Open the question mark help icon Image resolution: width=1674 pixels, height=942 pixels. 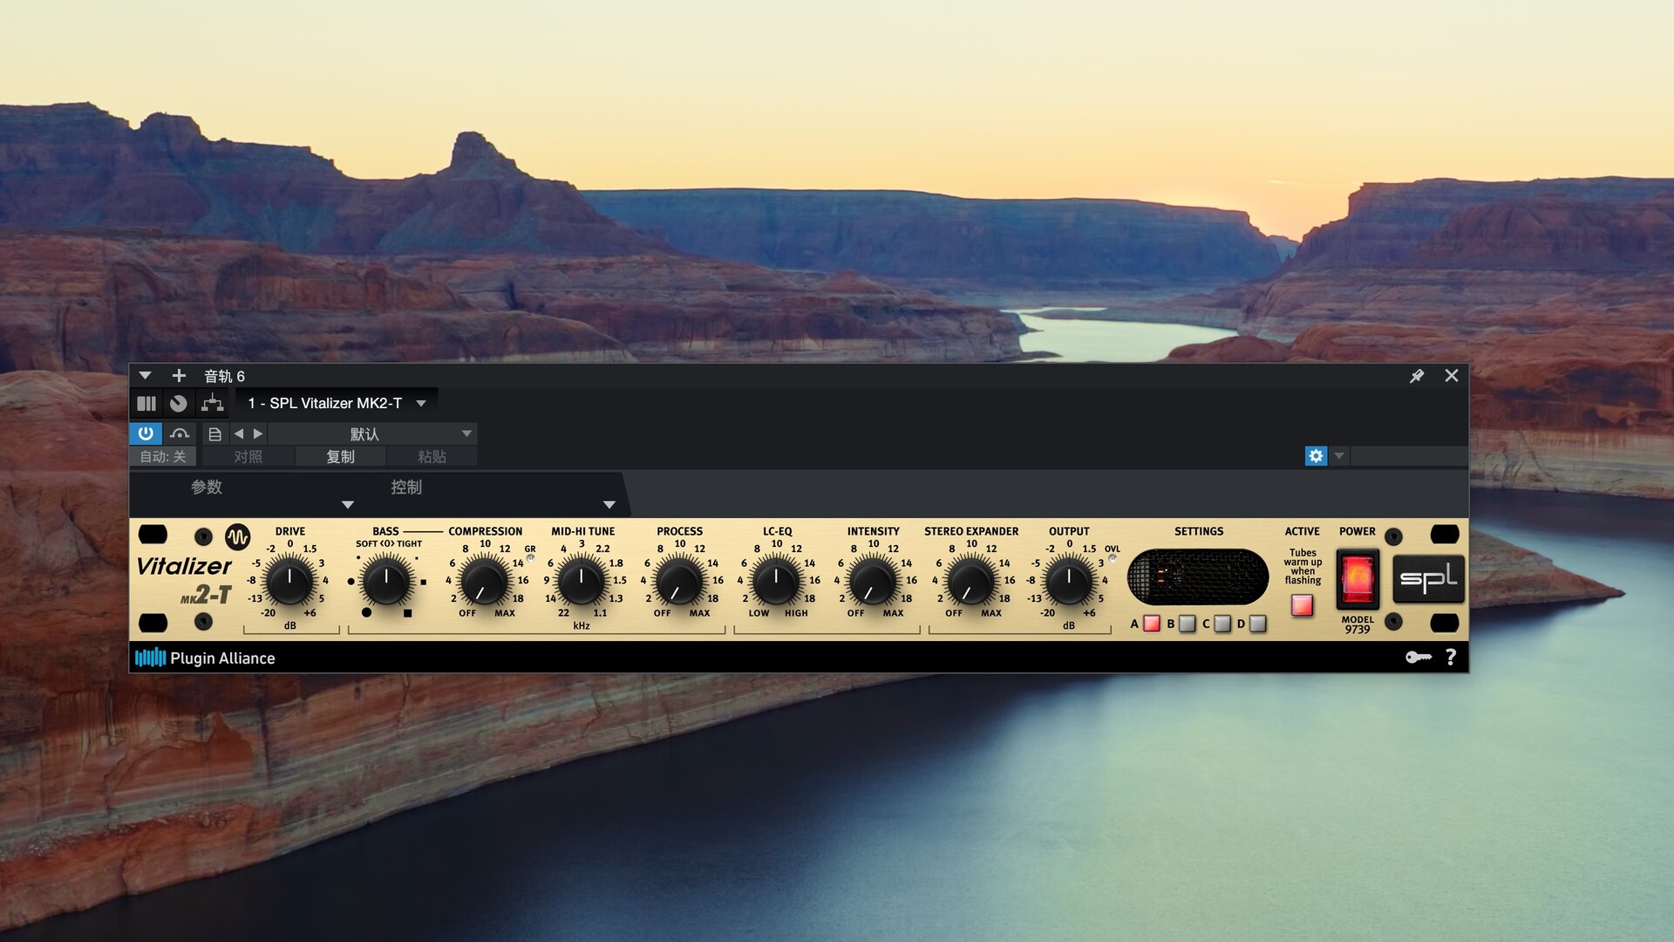point(1451,658)
